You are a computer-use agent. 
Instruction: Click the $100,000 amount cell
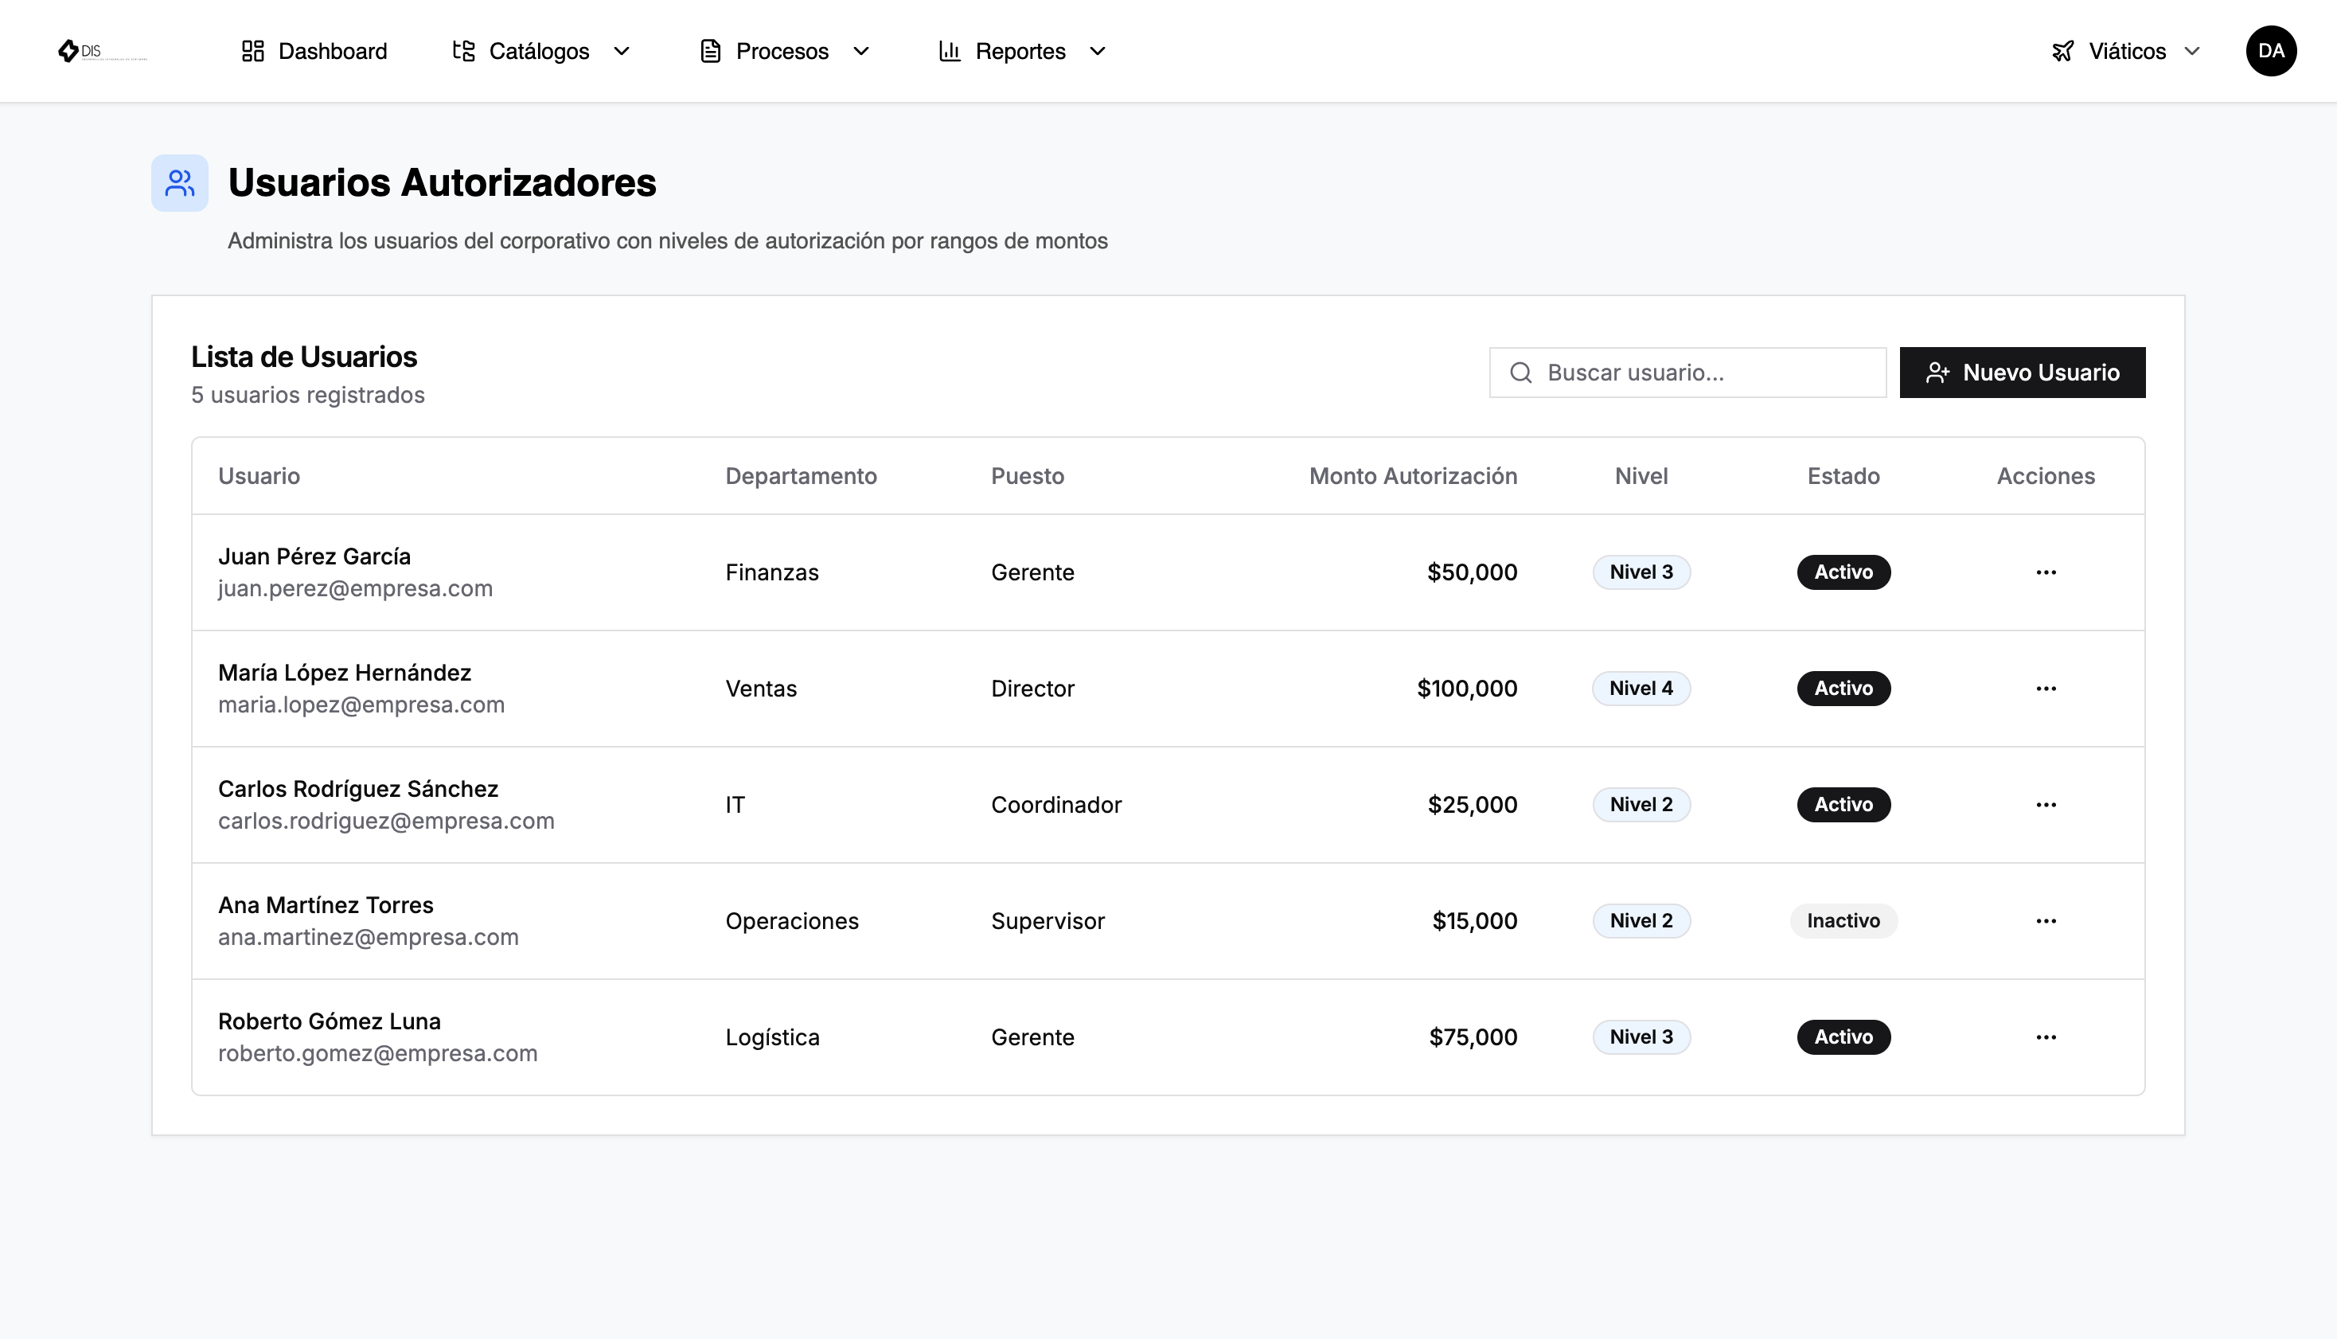pos(1466,688)
